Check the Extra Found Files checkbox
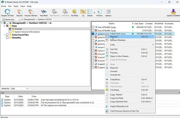This screenshot has width=180, height=118. pos(7,35)
